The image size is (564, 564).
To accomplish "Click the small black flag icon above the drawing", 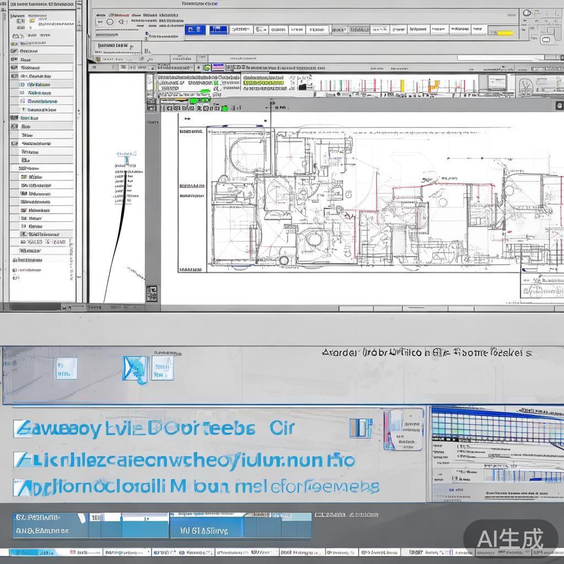I will [x=303, y=86].
